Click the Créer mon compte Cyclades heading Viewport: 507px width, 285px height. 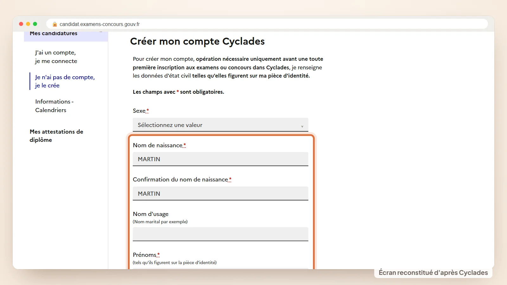click(197, 41)
